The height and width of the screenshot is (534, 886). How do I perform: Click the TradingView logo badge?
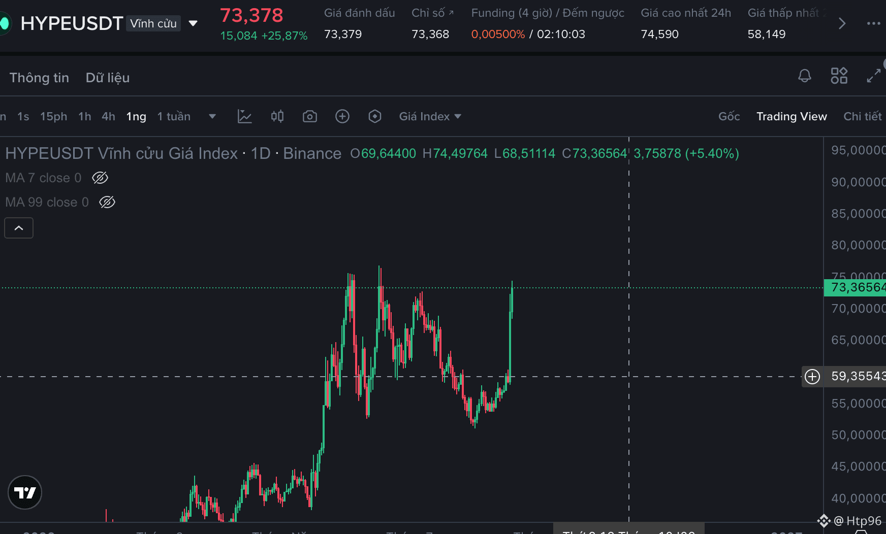click(x=25, y=492)
